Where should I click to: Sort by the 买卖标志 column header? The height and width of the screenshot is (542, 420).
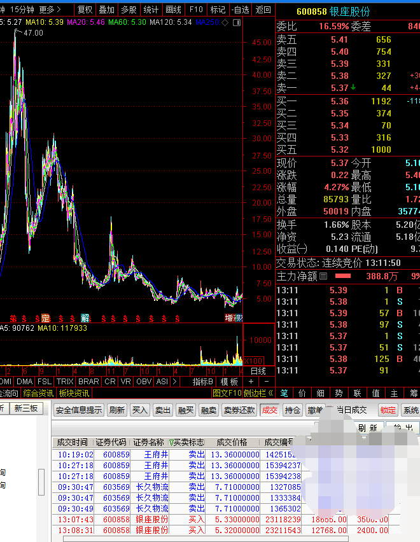click(186, 443)
